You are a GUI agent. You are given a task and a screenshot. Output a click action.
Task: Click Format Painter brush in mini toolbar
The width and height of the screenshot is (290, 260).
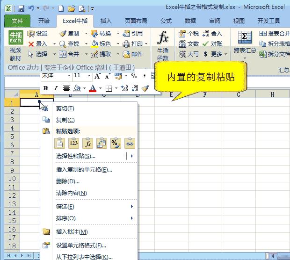pyautogui.click(x=145, y=88)
